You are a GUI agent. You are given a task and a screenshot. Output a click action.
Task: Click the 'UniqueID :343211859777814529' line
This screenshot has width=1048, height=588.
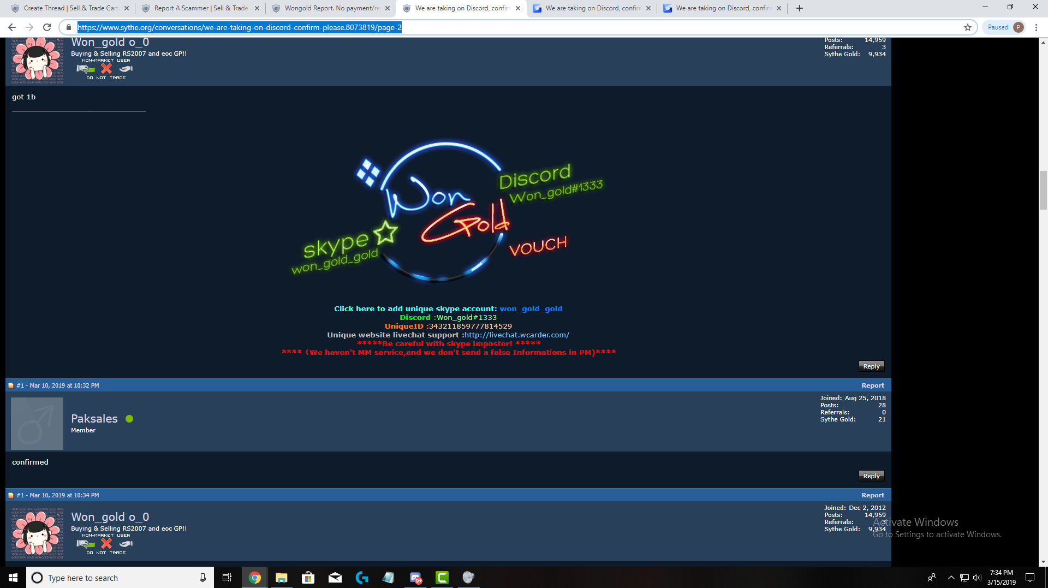coord(448,326)
